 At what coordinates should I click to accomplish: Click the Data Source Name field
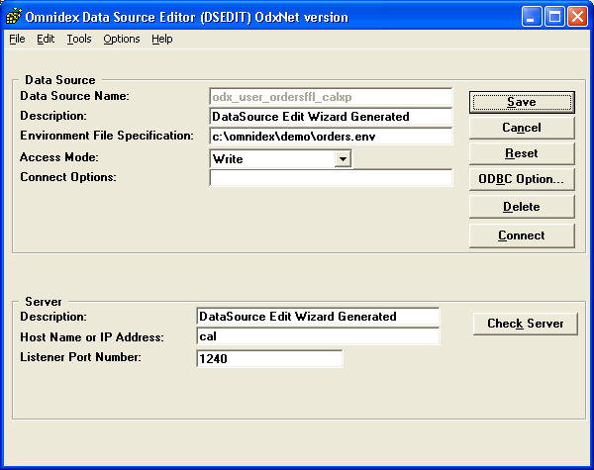331,97
